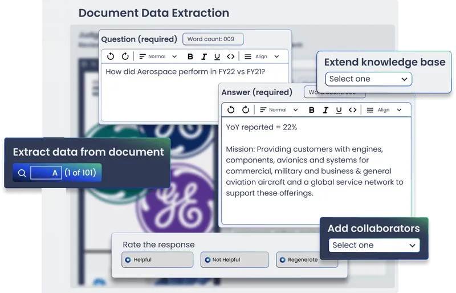Toggle italic in Answer editor toolbar
This screenshot has width=456, height=293.
pos(325,110)
